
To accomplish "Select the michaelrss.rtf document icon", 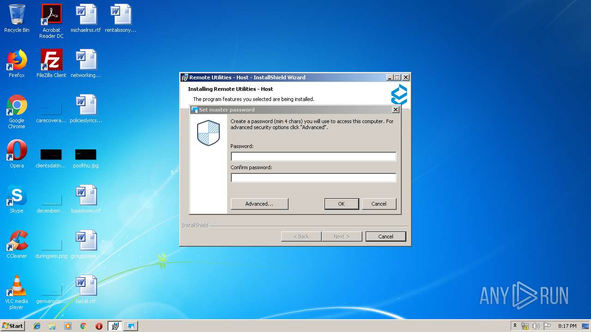I will [x=86, y=18].
